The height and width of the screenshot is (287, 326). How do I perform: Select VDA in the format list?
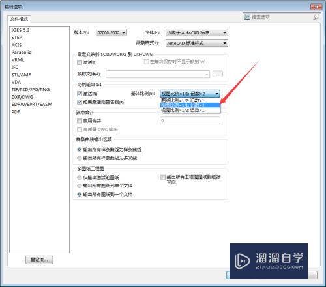16,82
